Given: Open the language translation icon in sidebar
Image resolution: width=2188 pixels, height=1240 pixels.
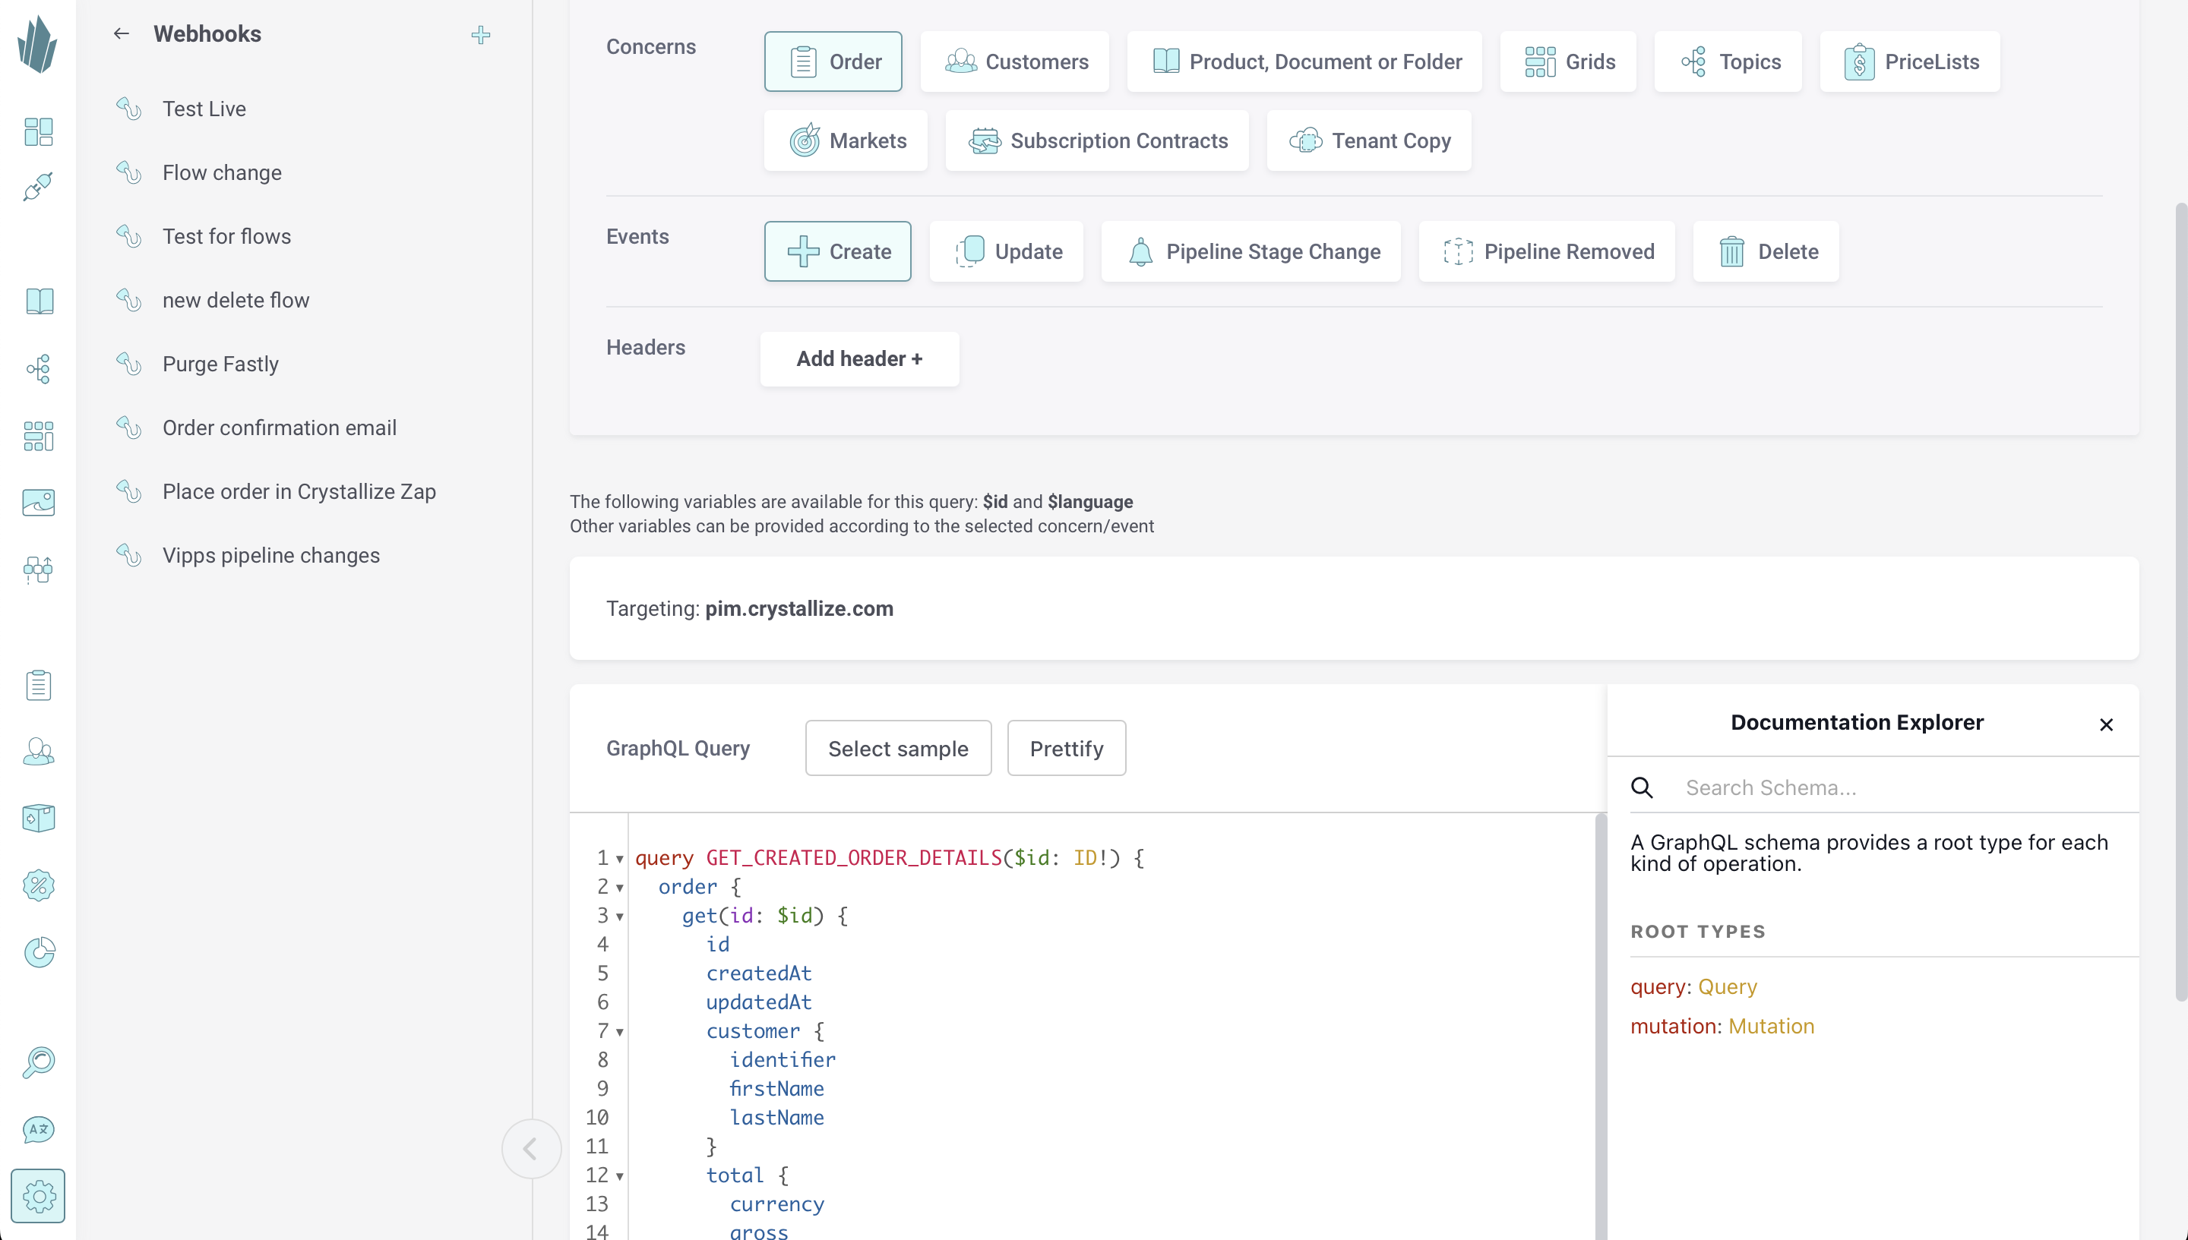Looking at the screenshot, I should (x=38, y=1129).
